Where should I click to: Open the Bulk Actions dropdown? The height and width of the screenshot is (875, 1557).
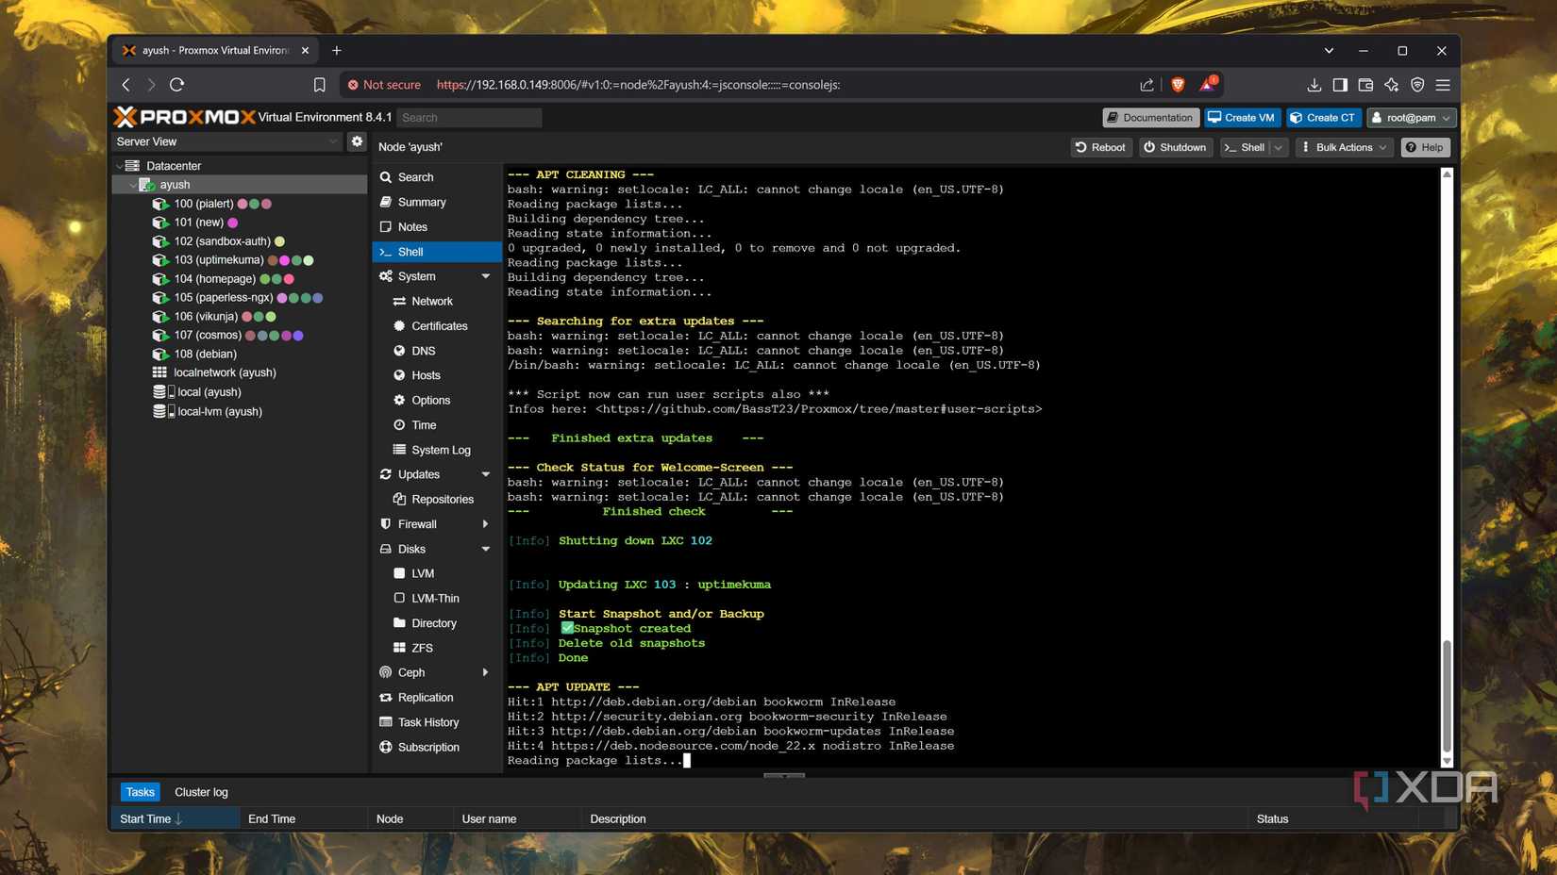tap(1344, 147)
